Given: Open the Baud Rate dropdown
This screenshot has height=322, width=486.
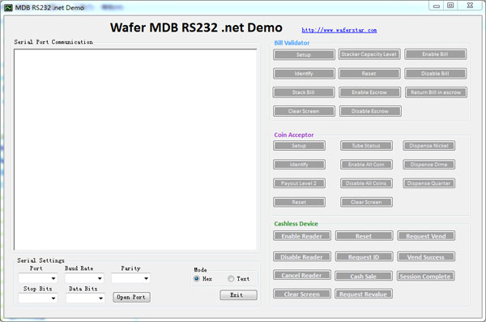Looking at the screenshot, I should click(84, 278).
